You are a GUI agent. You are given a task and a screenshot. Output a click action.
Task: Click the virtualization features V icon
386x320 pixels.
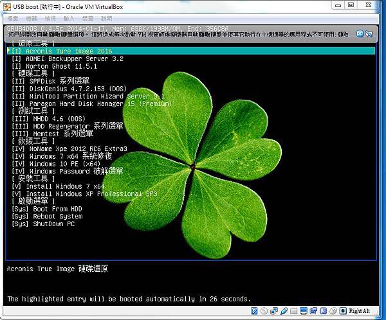point(323,311)
